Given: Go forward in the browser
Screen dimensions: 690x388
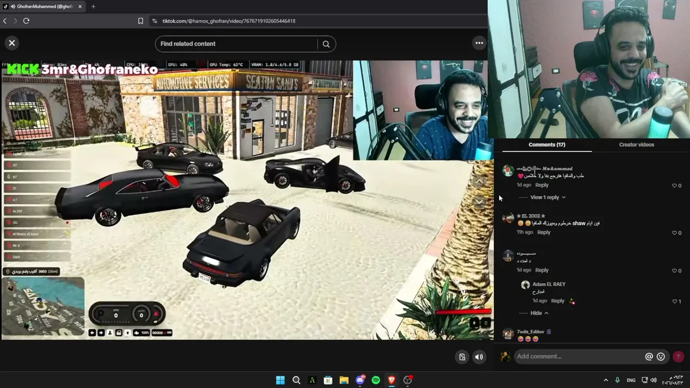Looking at the screenshot, I should [15, 21].
